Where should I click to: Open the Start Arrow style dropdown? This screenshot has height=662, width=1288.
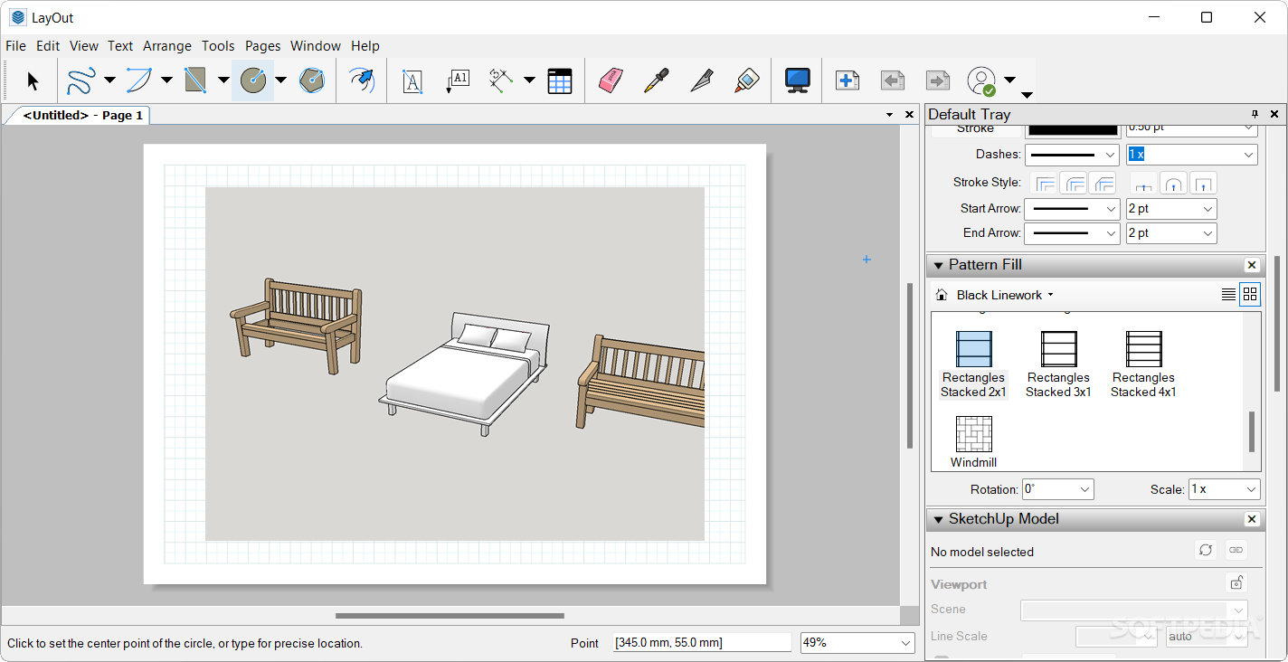pyautogui.click(x=1072, y=209)
